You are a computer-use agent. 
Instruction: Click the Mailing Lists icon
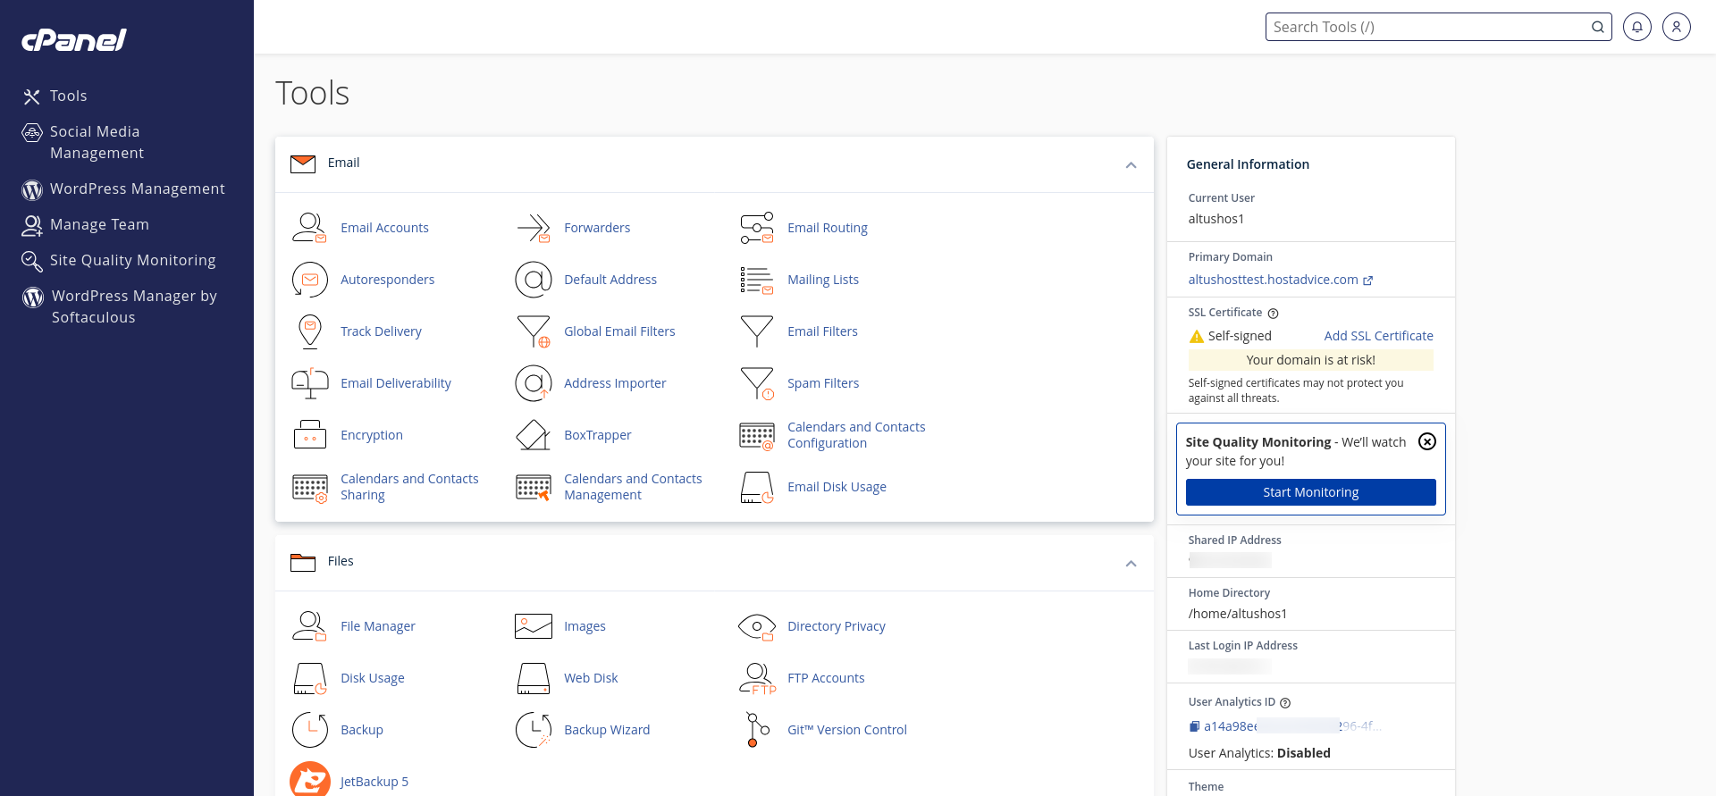[756, 280]
